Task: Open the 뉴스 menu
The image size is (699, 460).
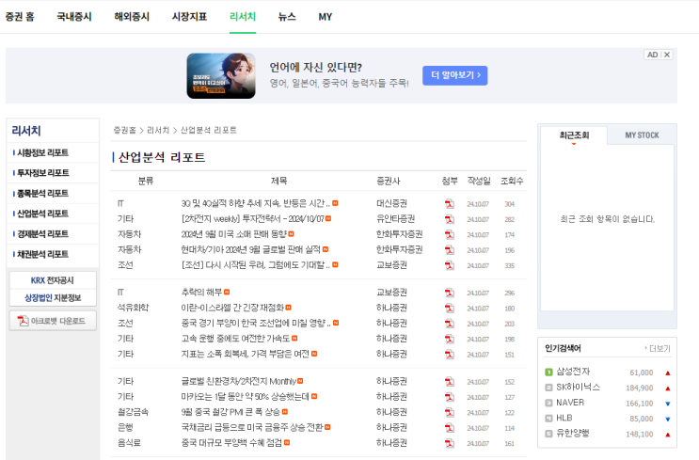Action: (x=287, y=17)
